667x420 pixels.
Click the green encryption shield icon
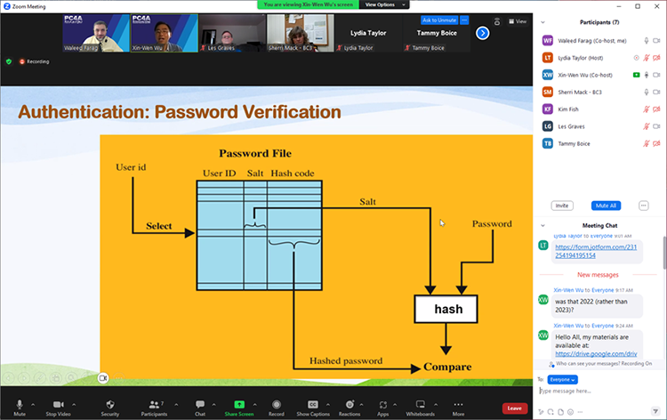coord(9,61)
